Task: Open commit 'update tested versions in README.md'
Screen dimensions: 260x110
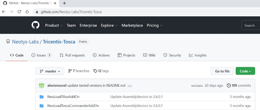Action: click(x=97, y=86)
